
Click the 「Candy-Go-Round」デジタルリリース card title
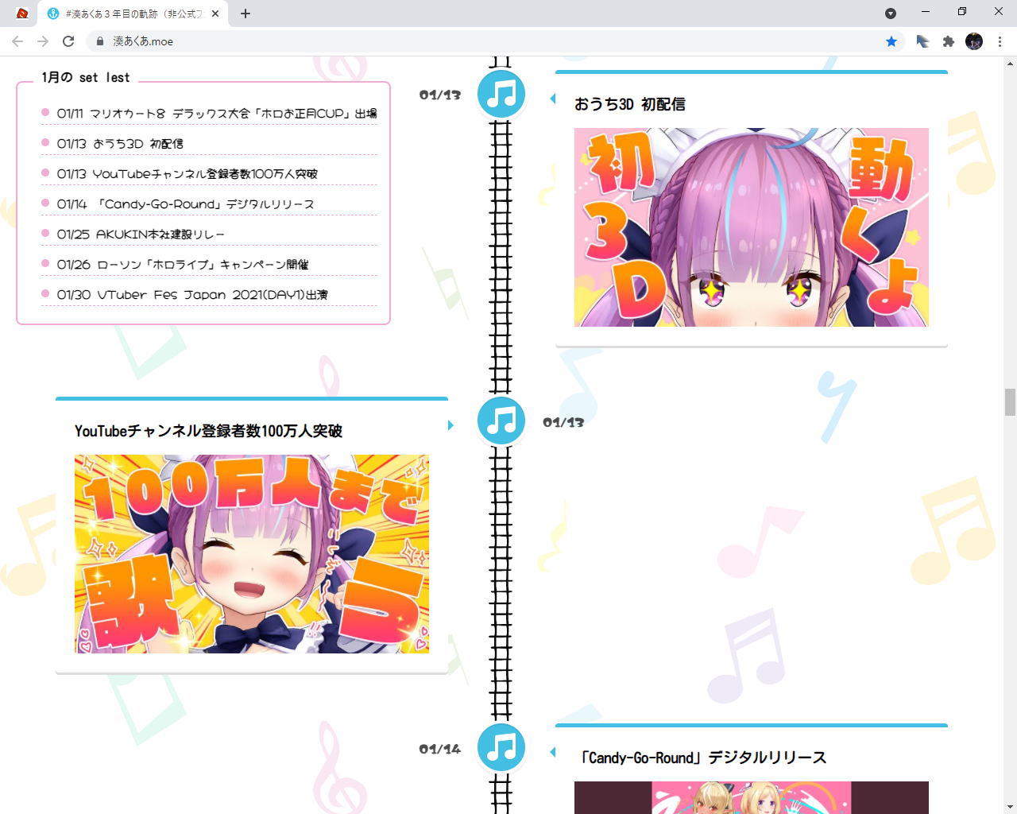point(702,758)
